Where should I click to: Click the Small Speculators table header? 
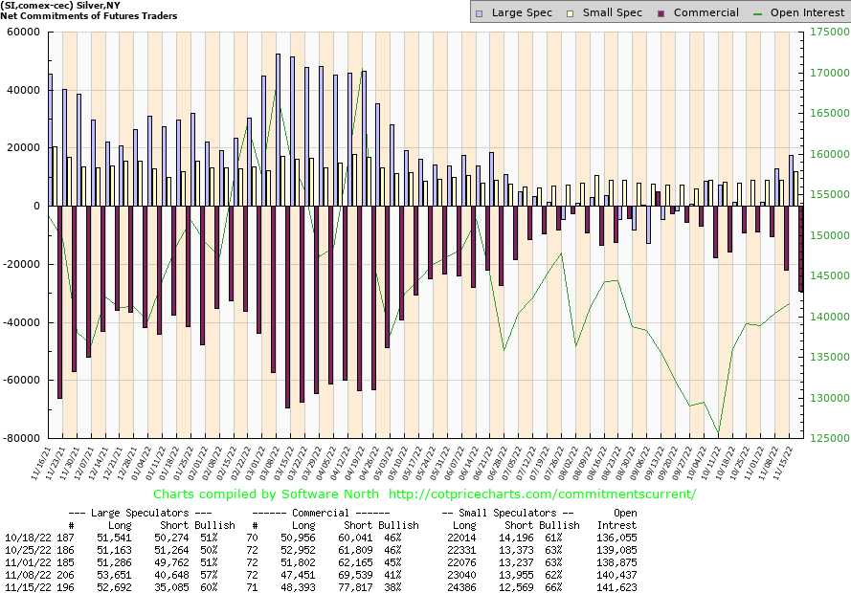pyautogui.click(x=507, y=514)
